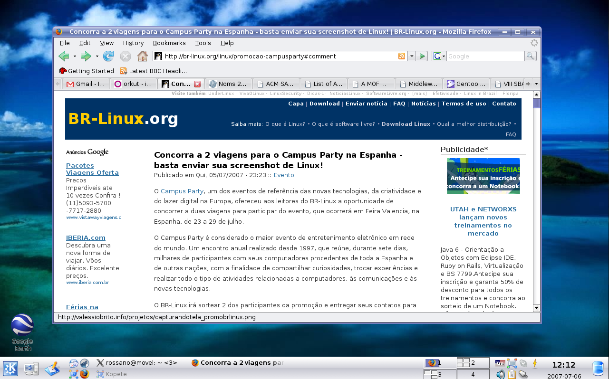Click the page vertical scrollbar thumb
Image resolution: width=609 pixels, height=379 pixels.
[x=537, y=103]
